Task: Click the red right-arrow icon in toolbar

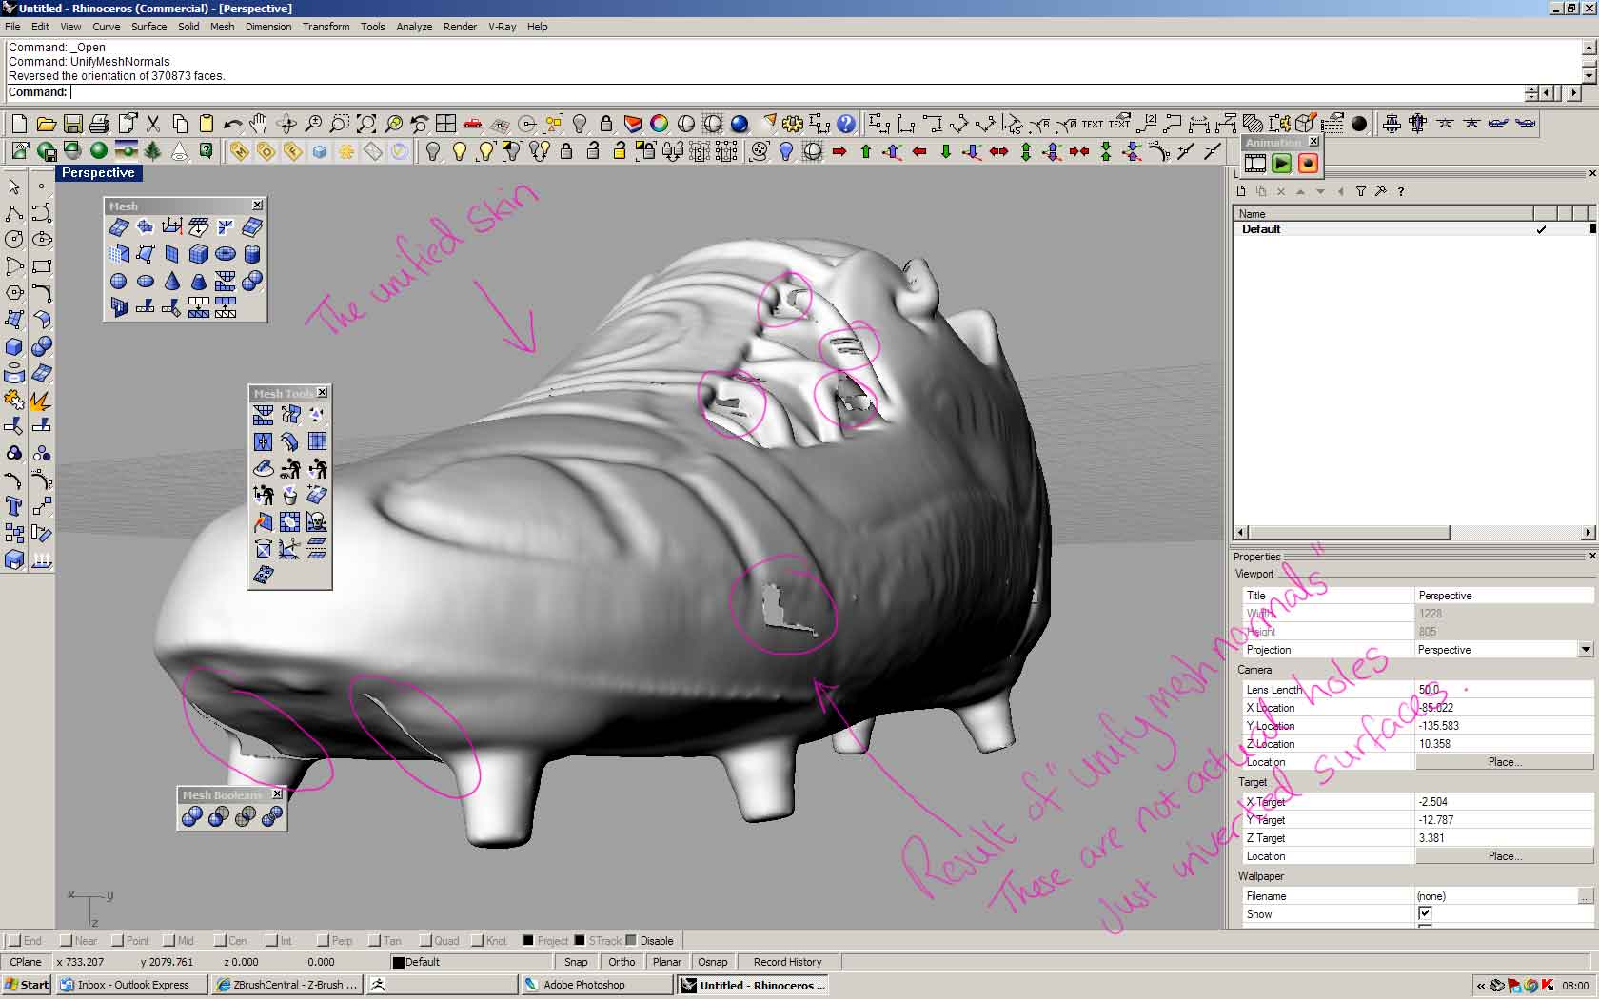Action: click(x=839, y=151)
